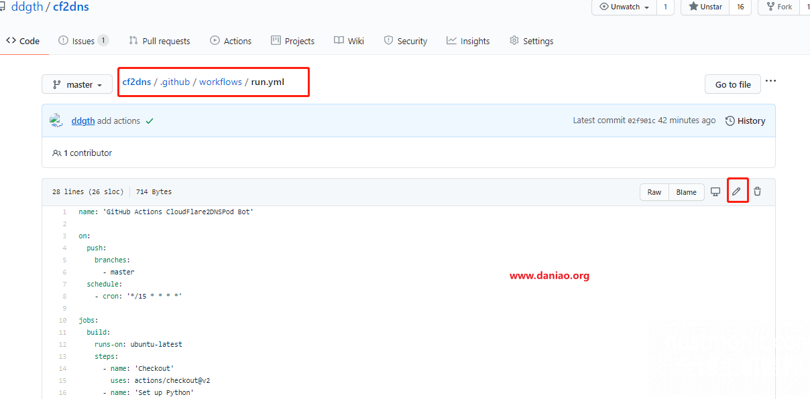The image size is (810, 399).
Task: Edit run.yml with the pencil icon
Action: (x=736, y=191)
